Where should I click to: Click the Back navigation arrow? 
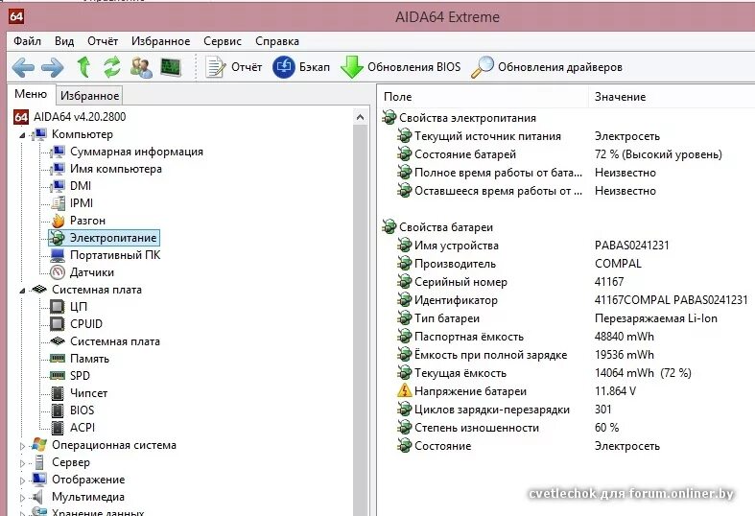point(23,67)
